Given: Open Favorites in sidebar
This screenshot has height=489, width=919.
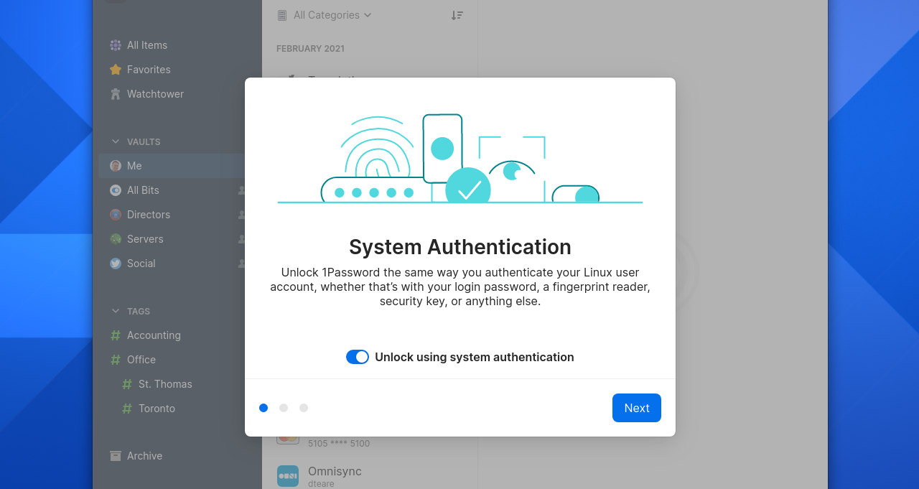Looking at the screenshot, I should [149, 70].
